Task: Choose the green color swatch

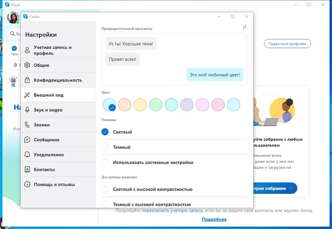Action: click(x=156, y=105)
